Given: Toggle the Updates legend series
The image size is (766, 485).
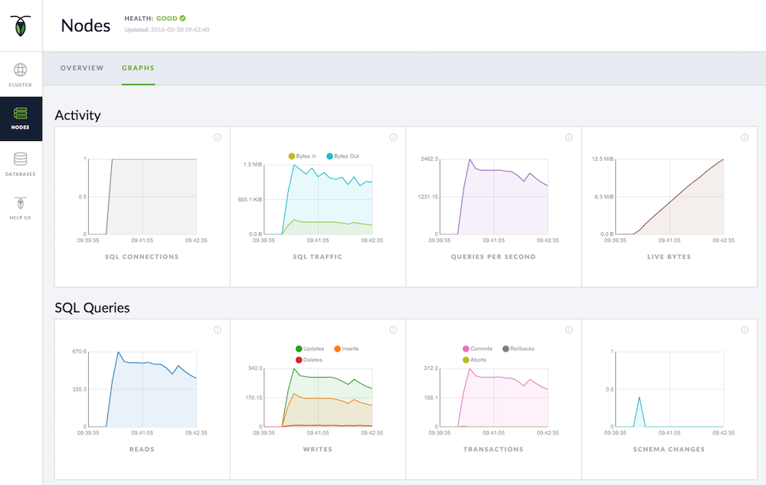Looking at the screenshot, I should [300, 349].
